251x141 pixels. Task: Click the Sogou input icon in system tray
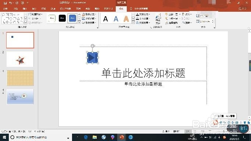(224, 137)
